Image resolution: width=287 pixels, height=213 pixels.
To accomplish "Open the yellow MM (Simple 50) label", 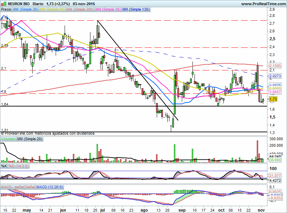I will click(52, 9).
